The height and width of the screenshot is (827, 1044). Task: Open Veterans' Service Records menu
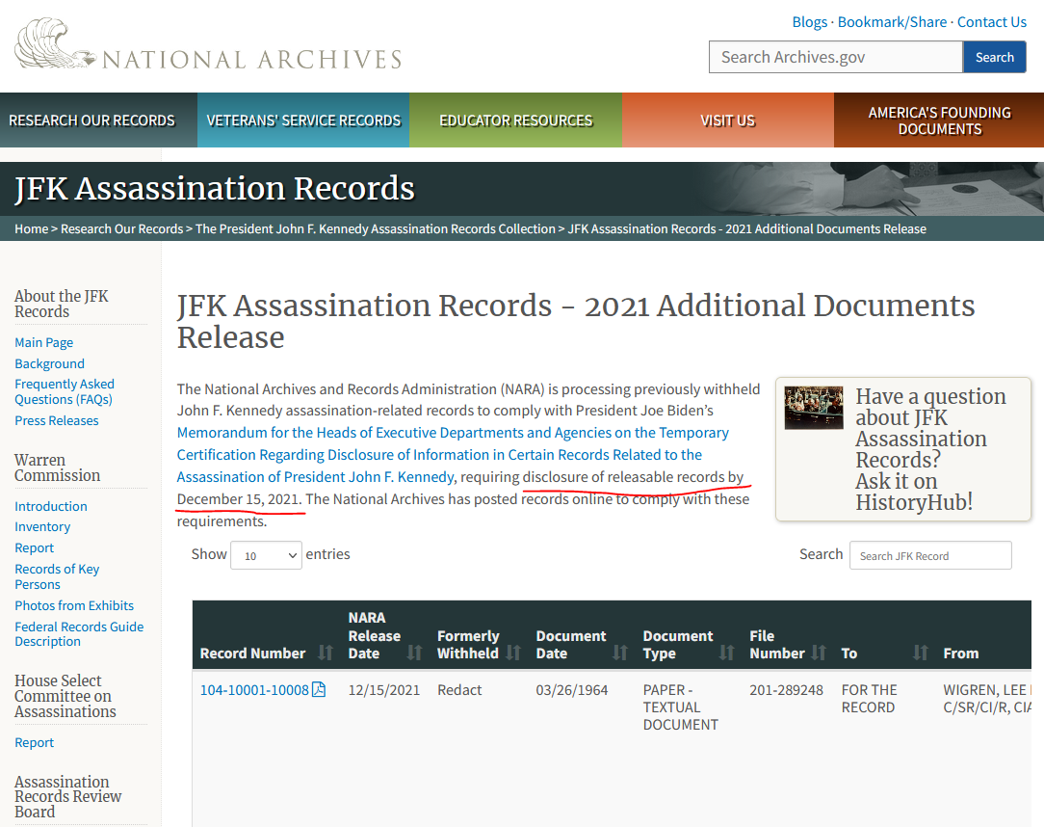tap(303, 120)
